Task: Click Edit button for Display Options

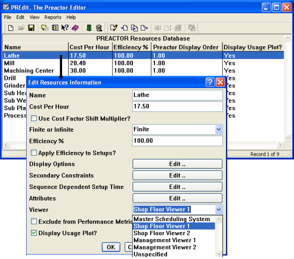Action: (x=177, y=164)
